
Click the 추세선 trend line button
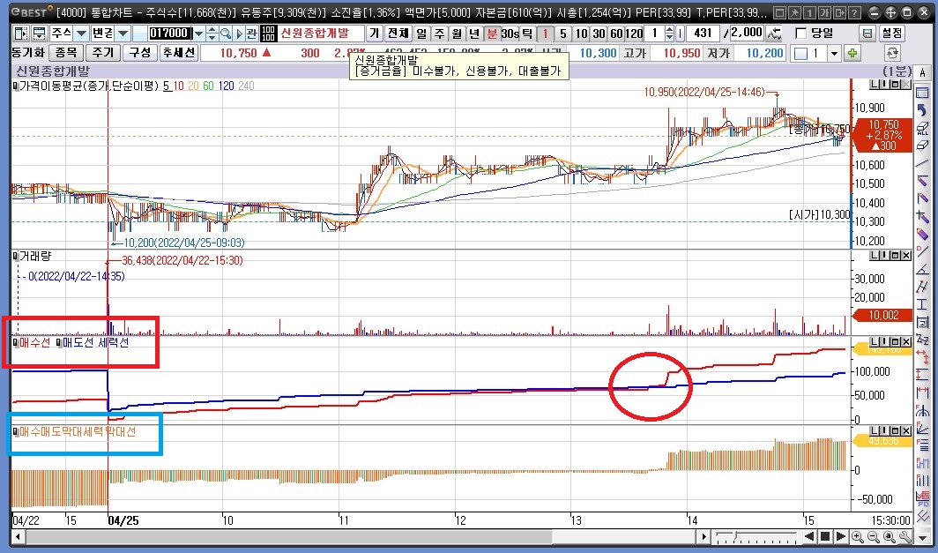click(178, 53)
